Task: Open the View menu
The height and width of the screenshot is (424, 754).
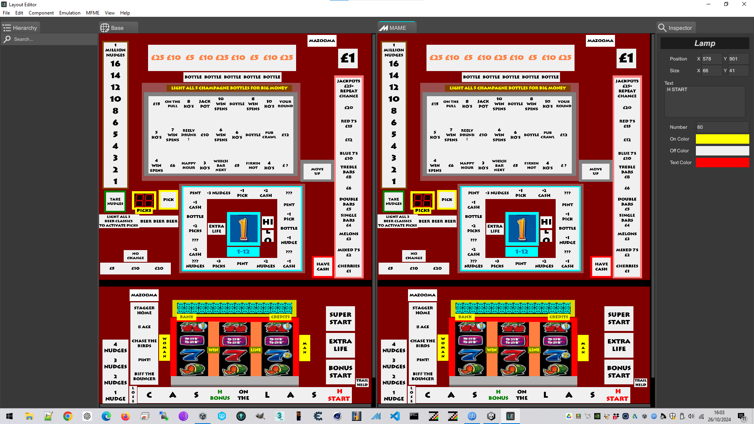Action: [110, 13]
